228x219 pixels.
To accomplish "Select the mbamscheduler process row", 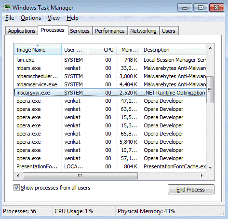I will (110, 76).
